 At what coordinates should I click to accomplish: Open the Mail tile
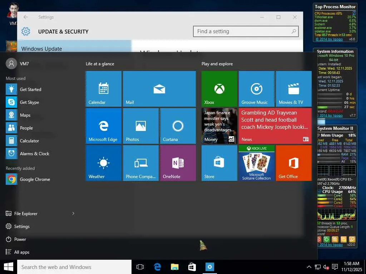[x=159, y=89]
